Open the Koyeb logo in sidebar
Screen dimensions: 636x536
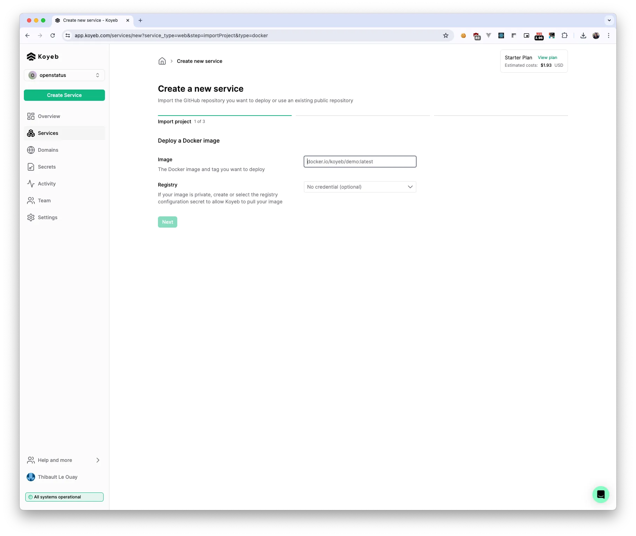[x=43, y=57]
